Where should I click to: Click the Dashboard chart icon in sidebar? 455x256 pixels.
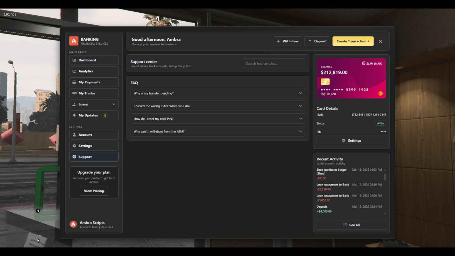[74, 60]
